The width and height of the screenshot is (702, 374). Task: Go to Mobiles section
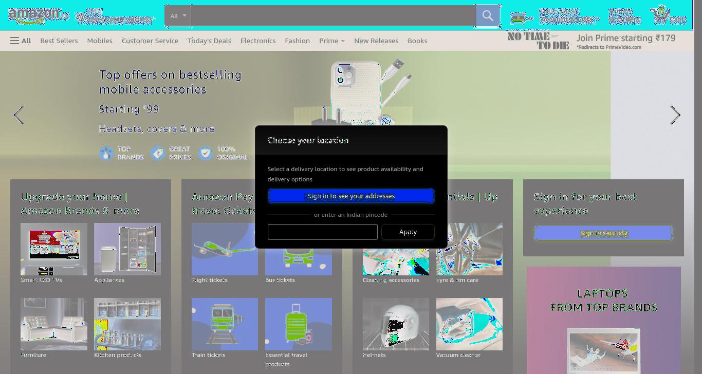point(100,41)
